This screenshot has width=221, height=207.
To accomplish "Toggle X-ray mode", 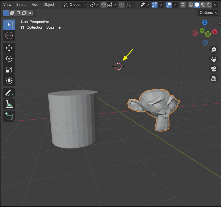I will pos(183,5).
